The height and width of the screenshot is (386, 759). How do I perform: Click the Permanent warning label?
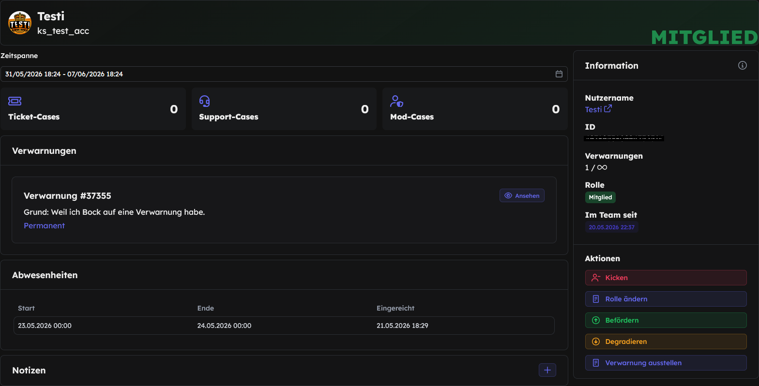(x=44, y=225)
